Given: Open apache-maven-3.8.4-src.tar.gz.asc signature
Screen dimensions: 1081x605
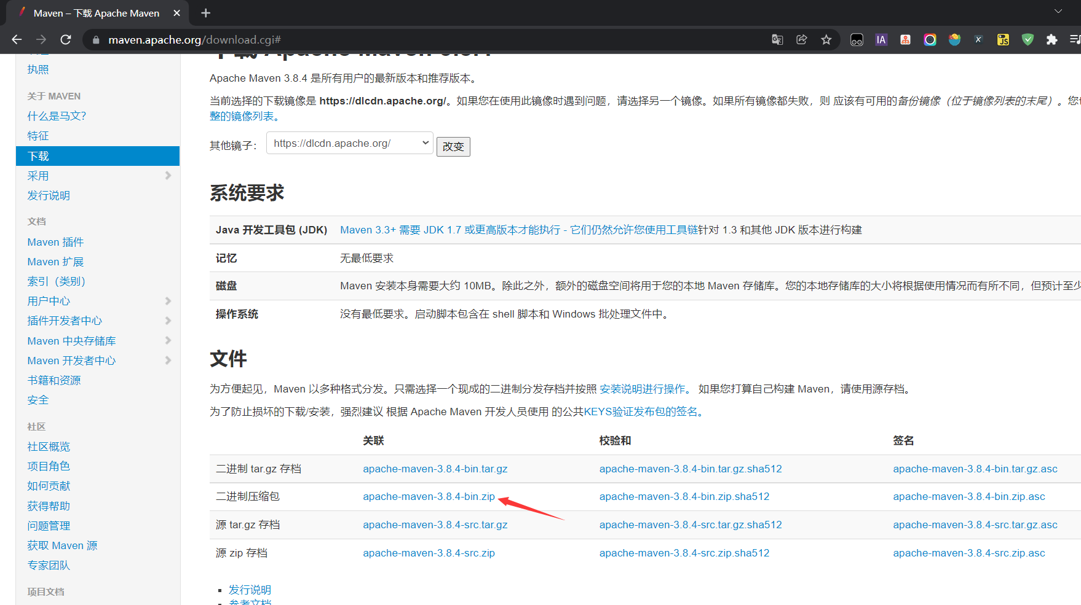Looking at the screenshot, I should click(975, 525).
